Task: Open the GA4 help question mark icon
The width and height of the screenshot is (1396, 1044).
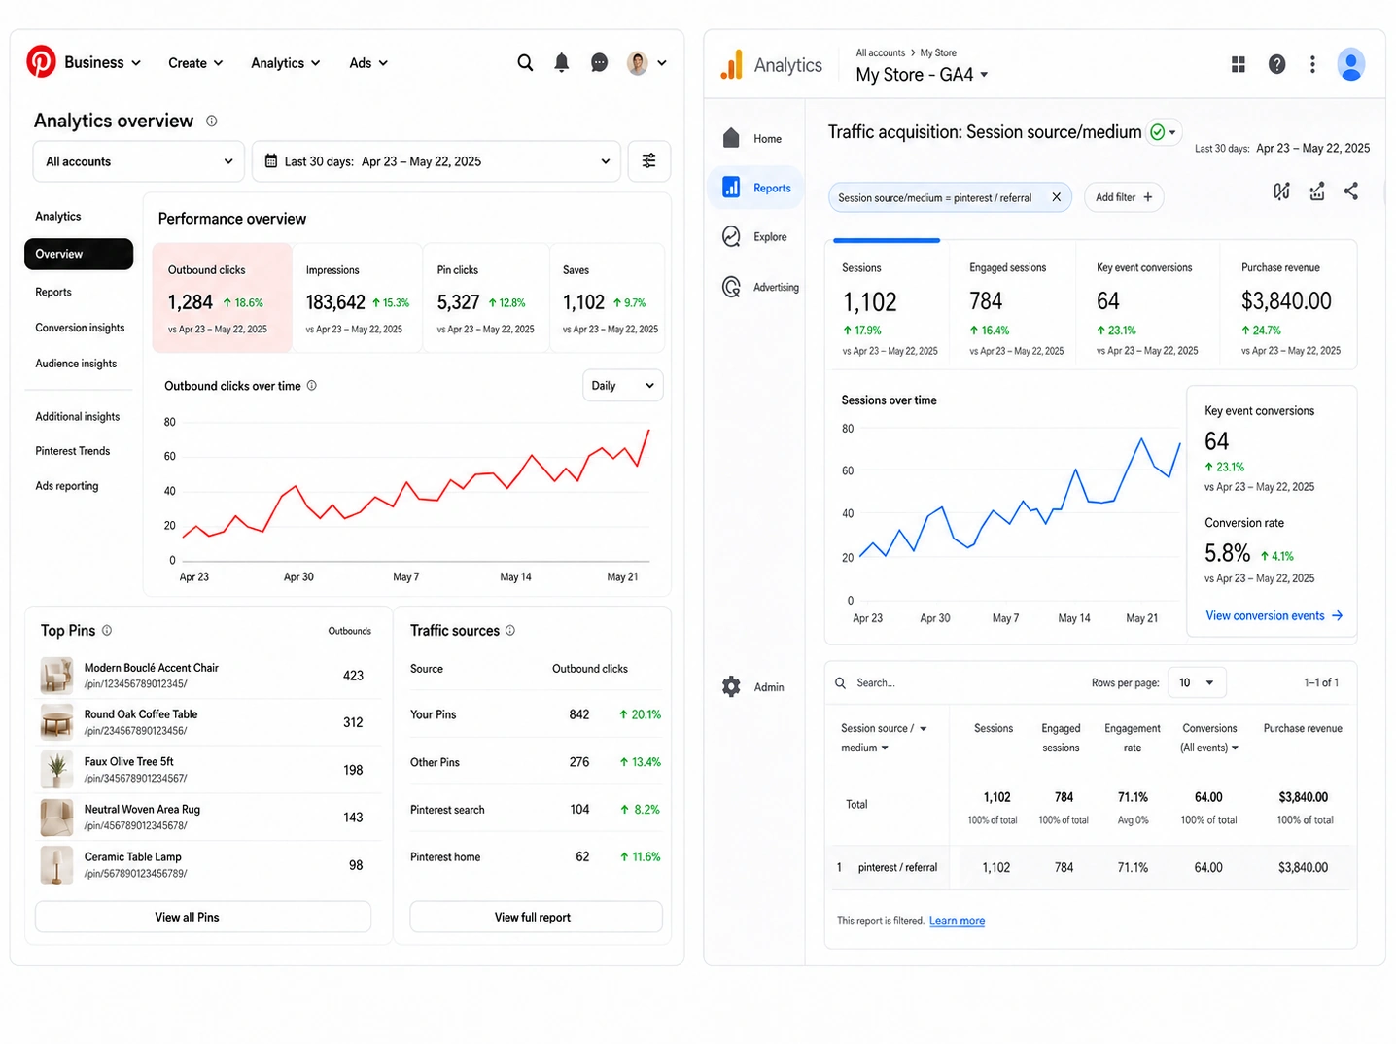Action: coord(1277,64)
